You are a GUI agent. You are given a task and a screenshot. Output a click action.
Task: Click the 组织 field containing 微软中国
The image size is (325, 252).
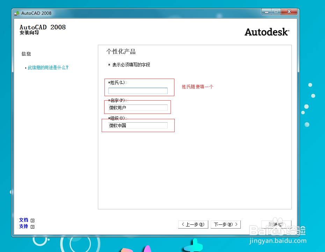tap(138, 125)
